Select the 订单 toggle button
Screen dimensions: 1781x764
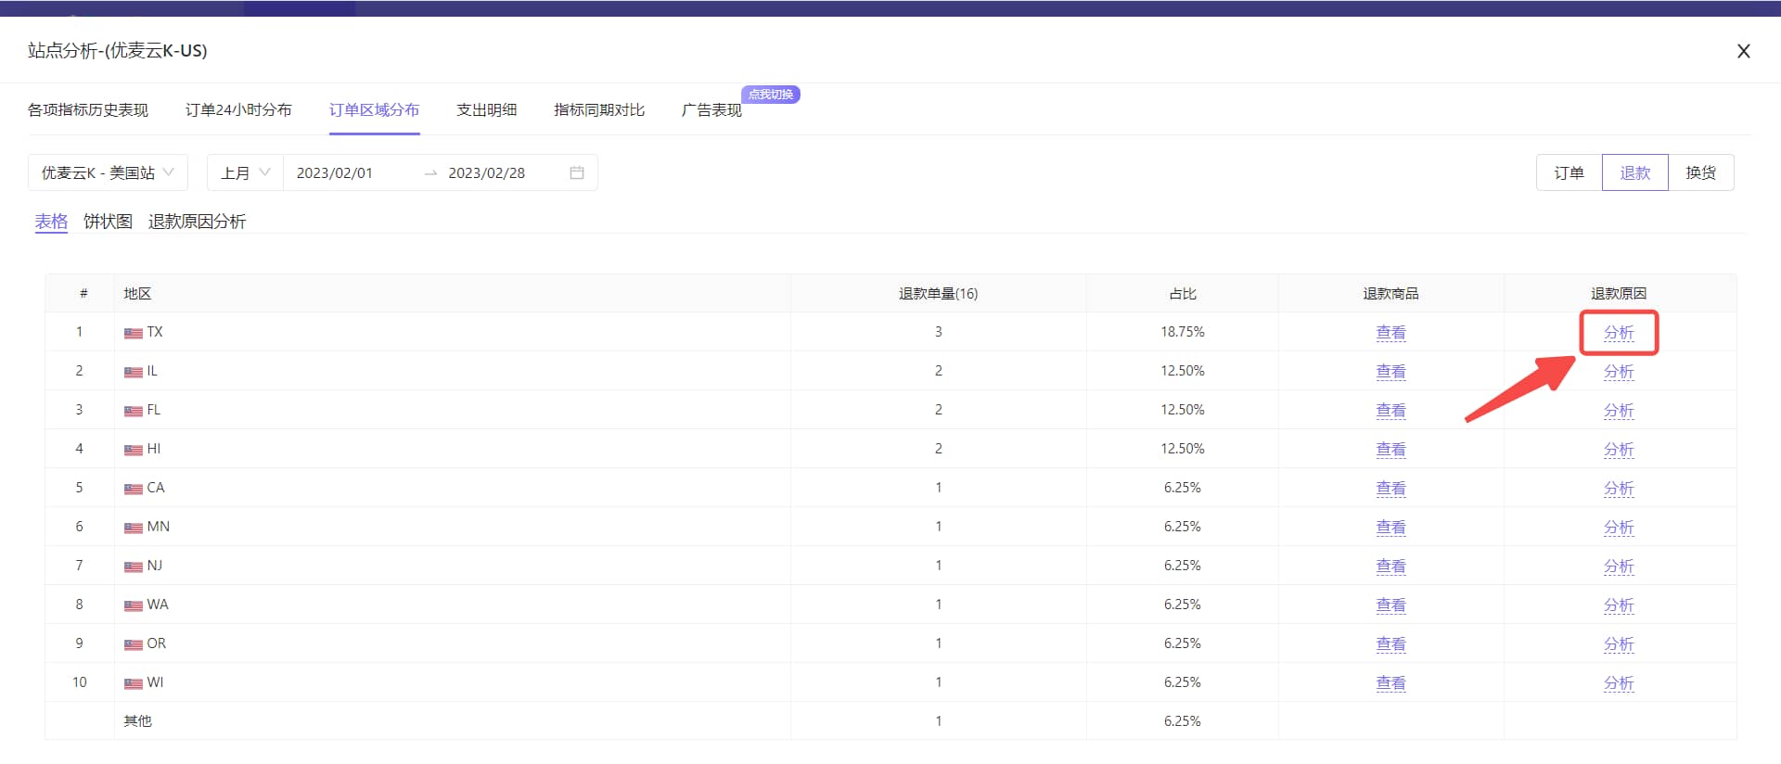tap(1570, 172)
